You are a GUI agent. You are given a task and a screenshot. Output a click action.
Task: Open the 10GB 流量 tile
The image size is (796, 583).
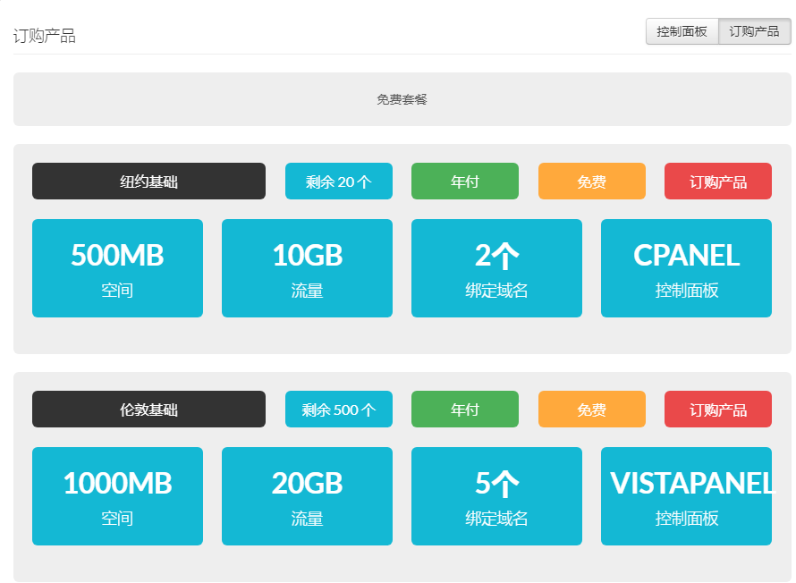tap(307, 268)
